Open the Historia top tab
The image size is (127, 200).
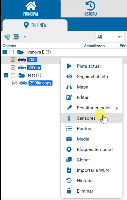pos(90,9)
